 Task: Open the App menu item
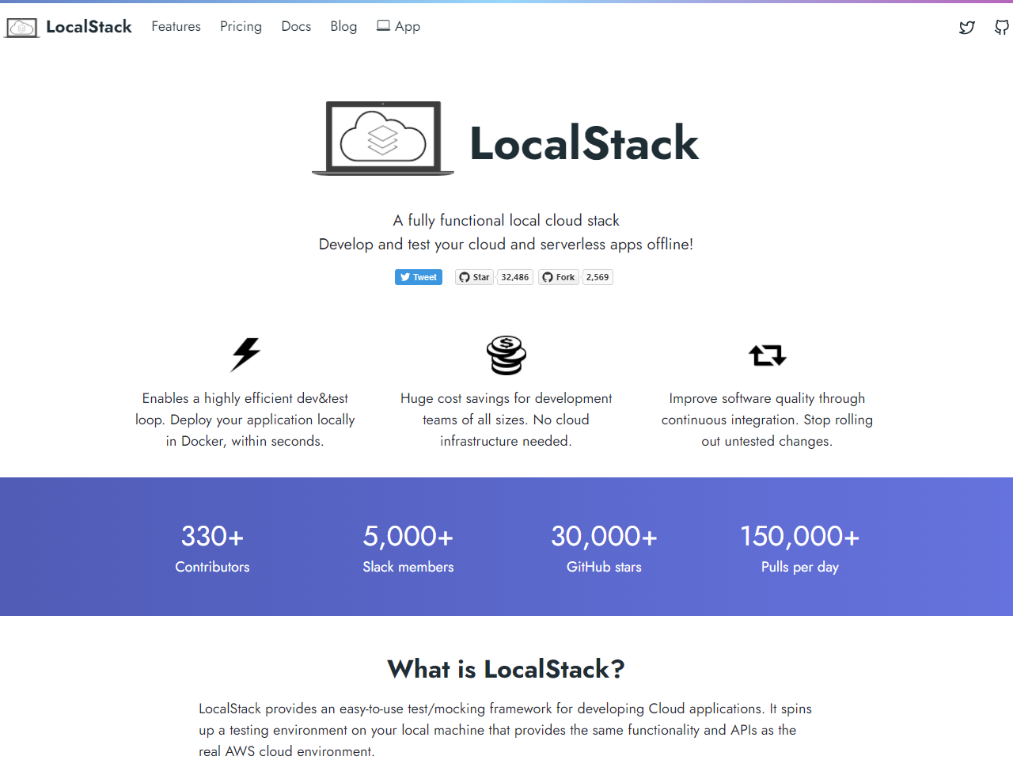(x=398, y=26)
